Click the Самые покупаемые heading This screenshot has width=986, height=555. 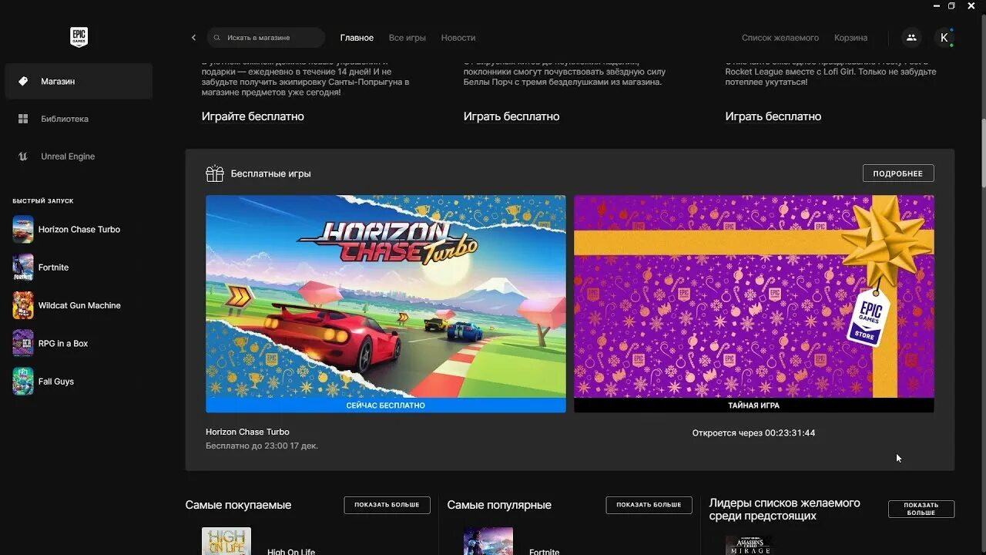[238, 505]
